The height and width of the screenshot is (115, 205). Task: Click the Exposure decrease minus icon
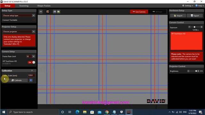coord(189,27)
